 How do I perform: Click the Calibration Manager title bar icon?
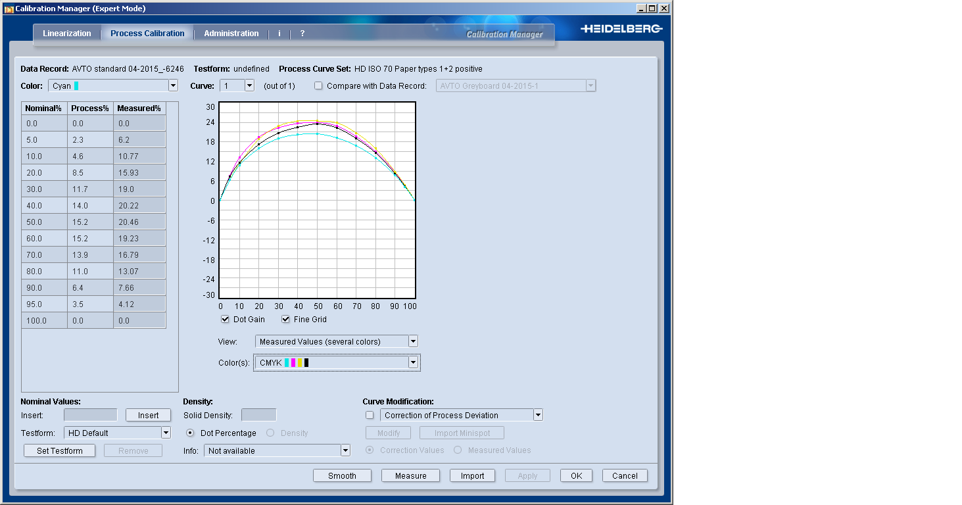tap(9, 9)
